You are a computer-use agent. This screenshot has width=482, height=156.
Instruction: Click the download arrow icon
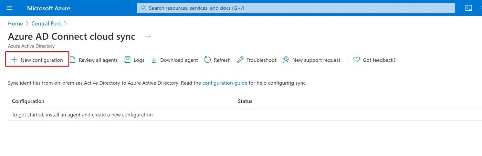154,60
